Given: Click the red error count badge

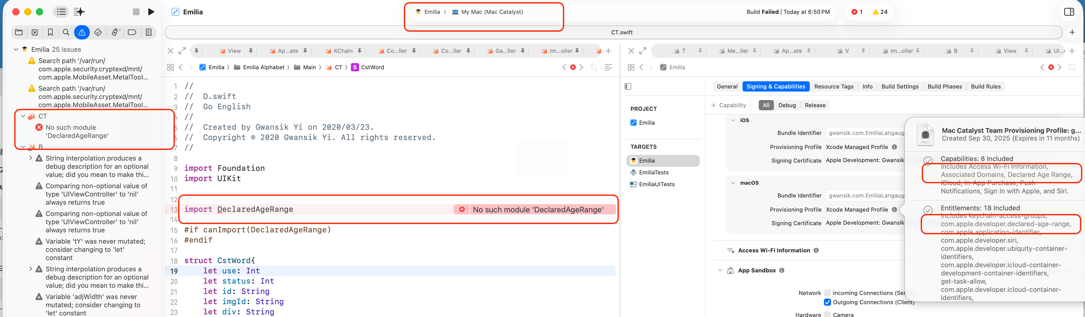Looking at the screenshot, I should [857, 12].
